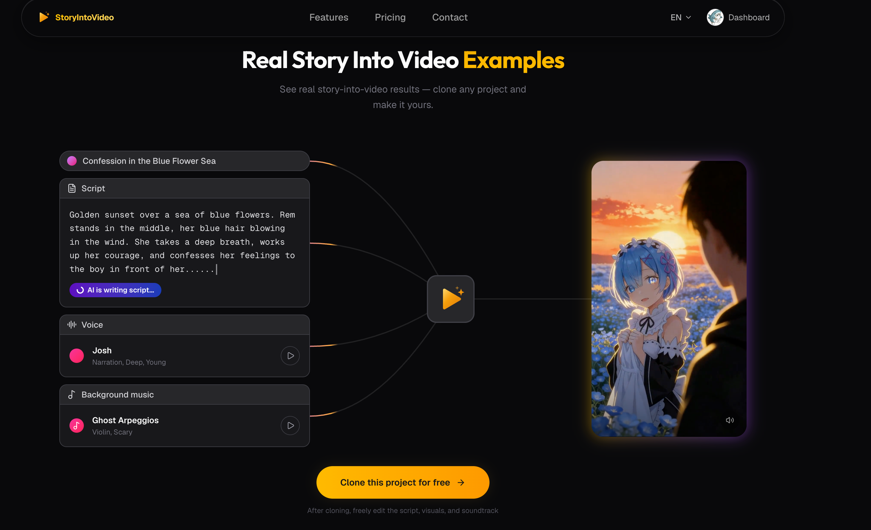
Task: Click the AI is writing script badge
Action: click(115, 290)
